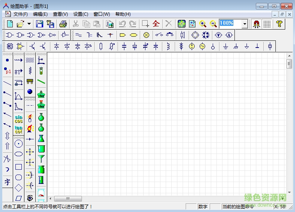Image resolution: width=295 pixels, height=212 pixels.
Task: Select the lamp crossed-circle symbol
Action: tap(146, 35)
